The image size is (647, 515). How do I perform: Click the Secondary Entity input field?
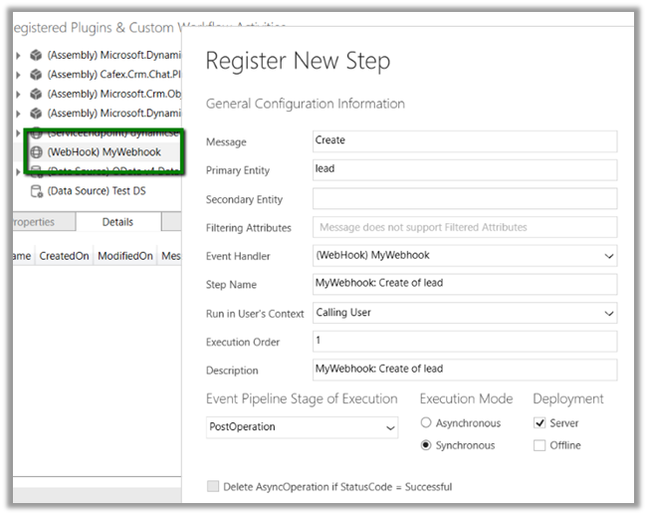point(464,198)
